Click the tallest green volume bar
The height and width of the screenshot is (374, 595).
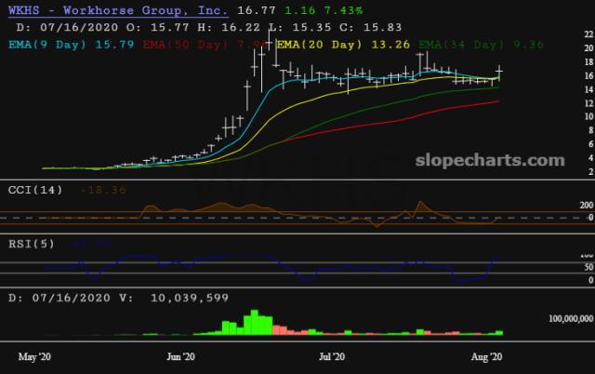pyautogui.click(x=250, y=321)
